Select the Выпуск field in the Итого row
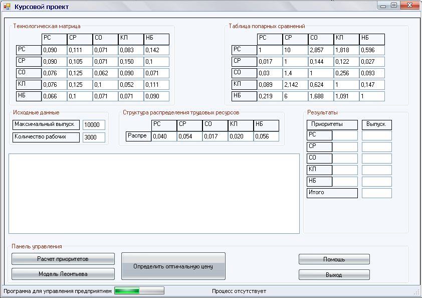This screenshot has width=422, height=298. pos(376,193)
